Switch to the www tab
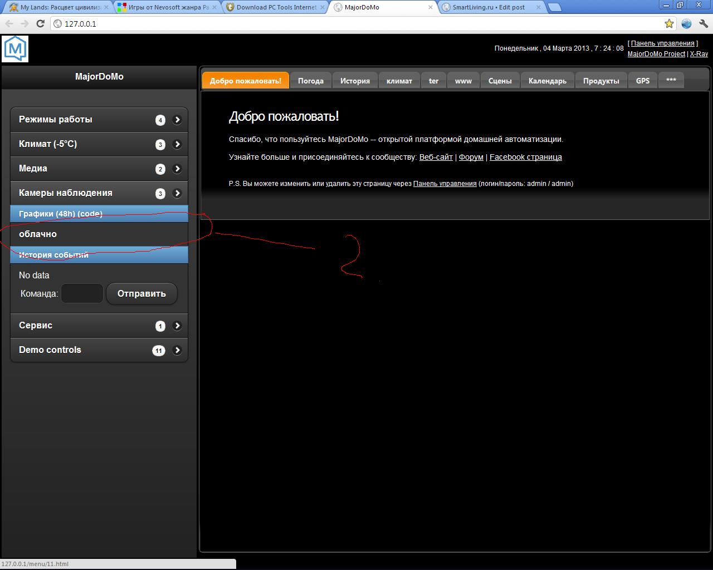Image resolution: width=713 pixels, height=570 pixels. (x=463, y=81)
